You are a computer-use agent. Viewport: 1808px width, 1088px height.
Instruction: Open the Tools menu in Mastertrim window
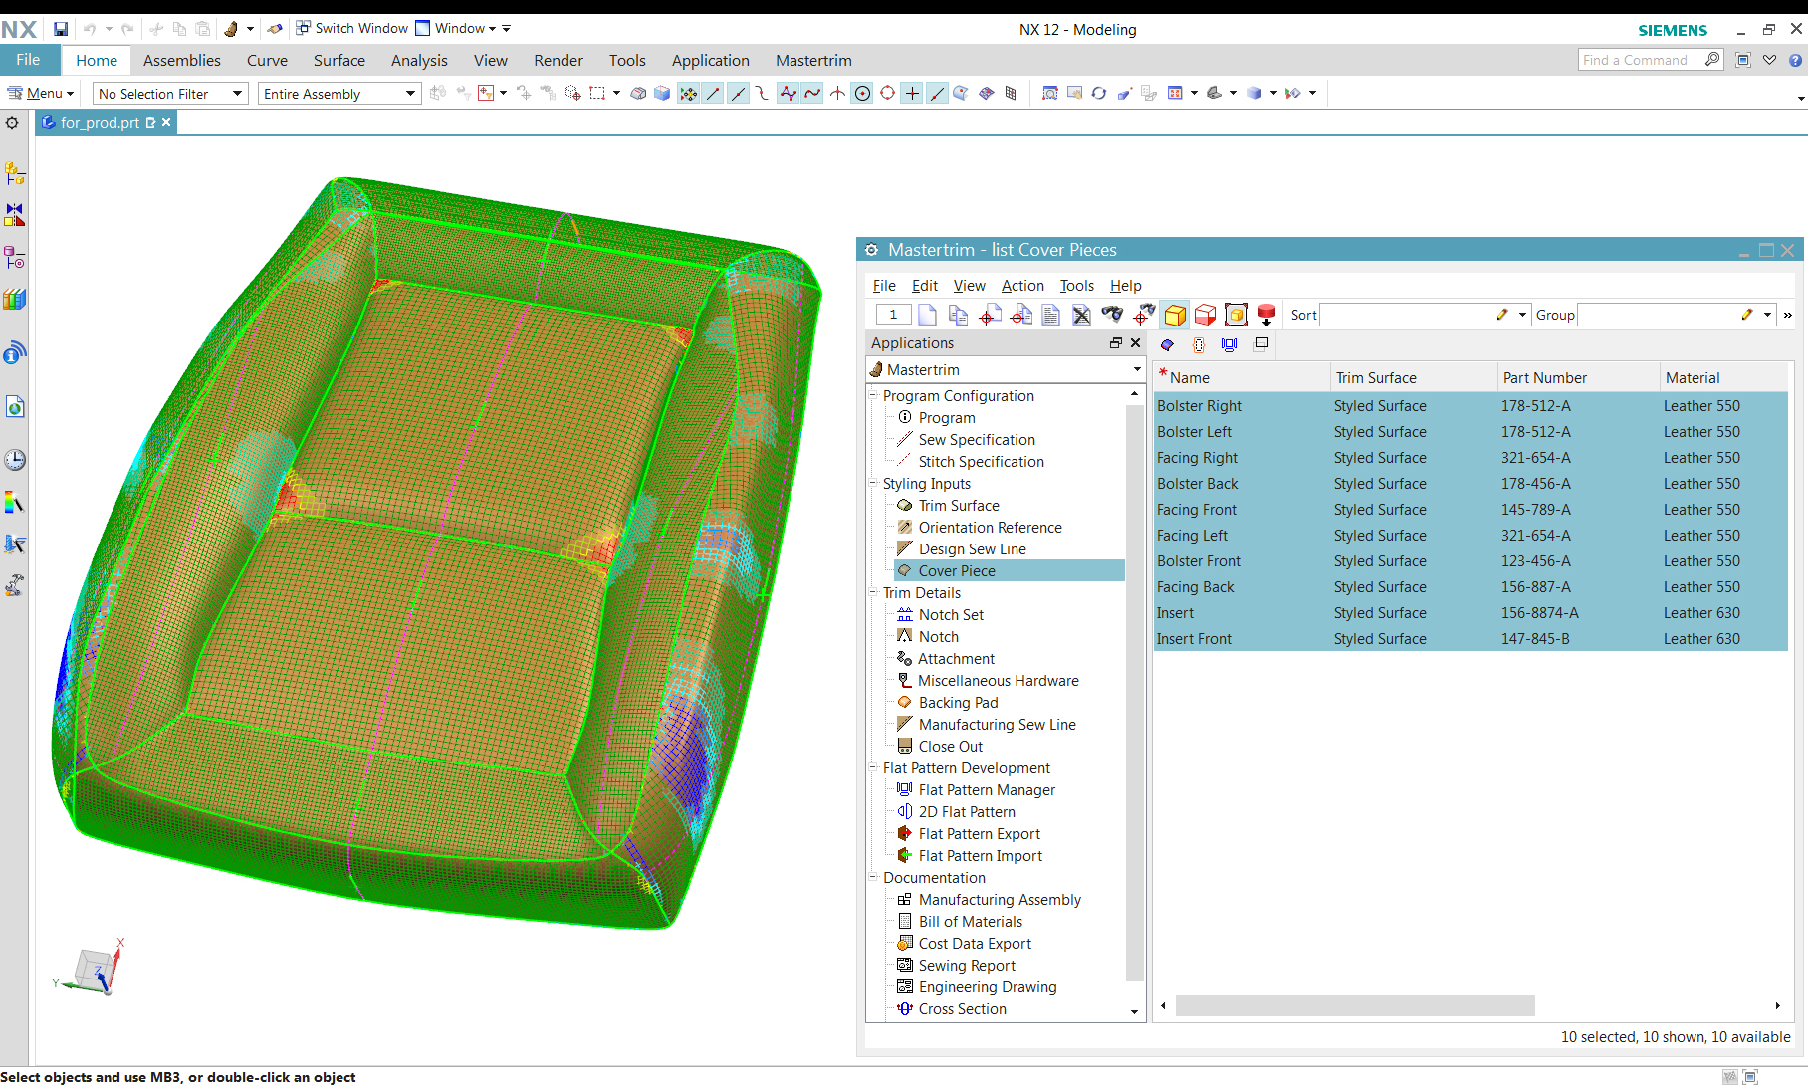tap(1076, 286)
